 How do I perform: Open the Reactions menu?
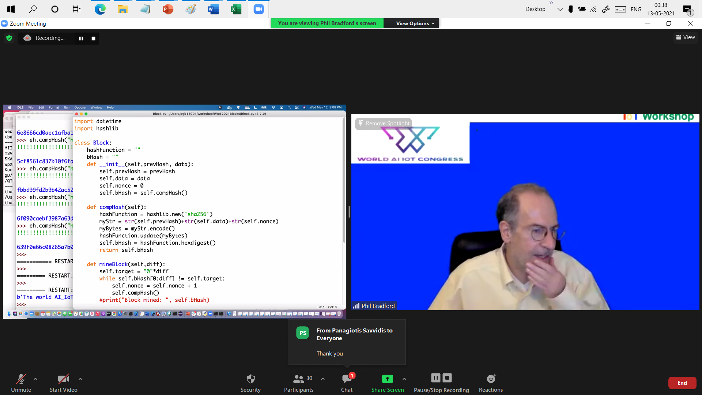point(491,383)
